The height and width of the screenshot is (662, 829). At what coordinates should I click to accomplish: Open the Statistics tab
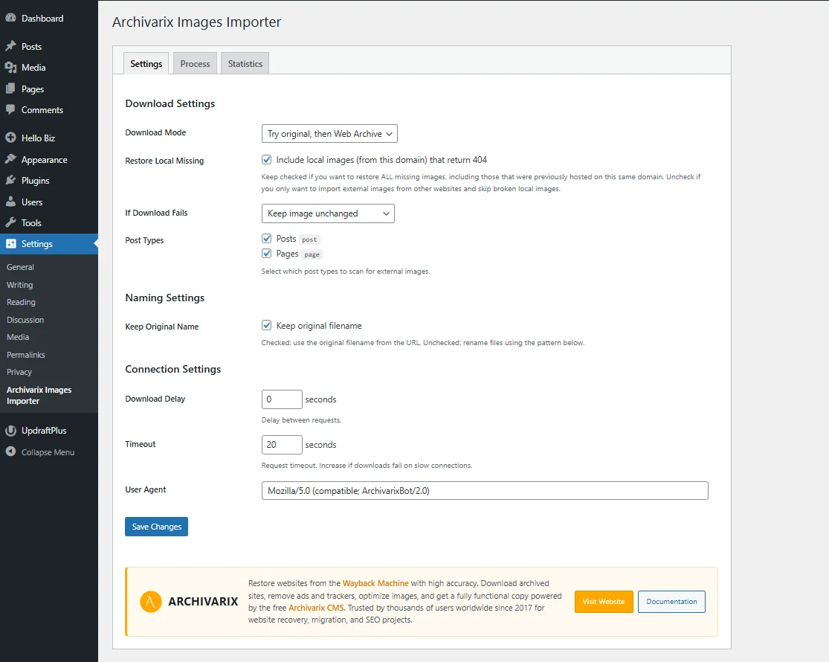[245, 64]
